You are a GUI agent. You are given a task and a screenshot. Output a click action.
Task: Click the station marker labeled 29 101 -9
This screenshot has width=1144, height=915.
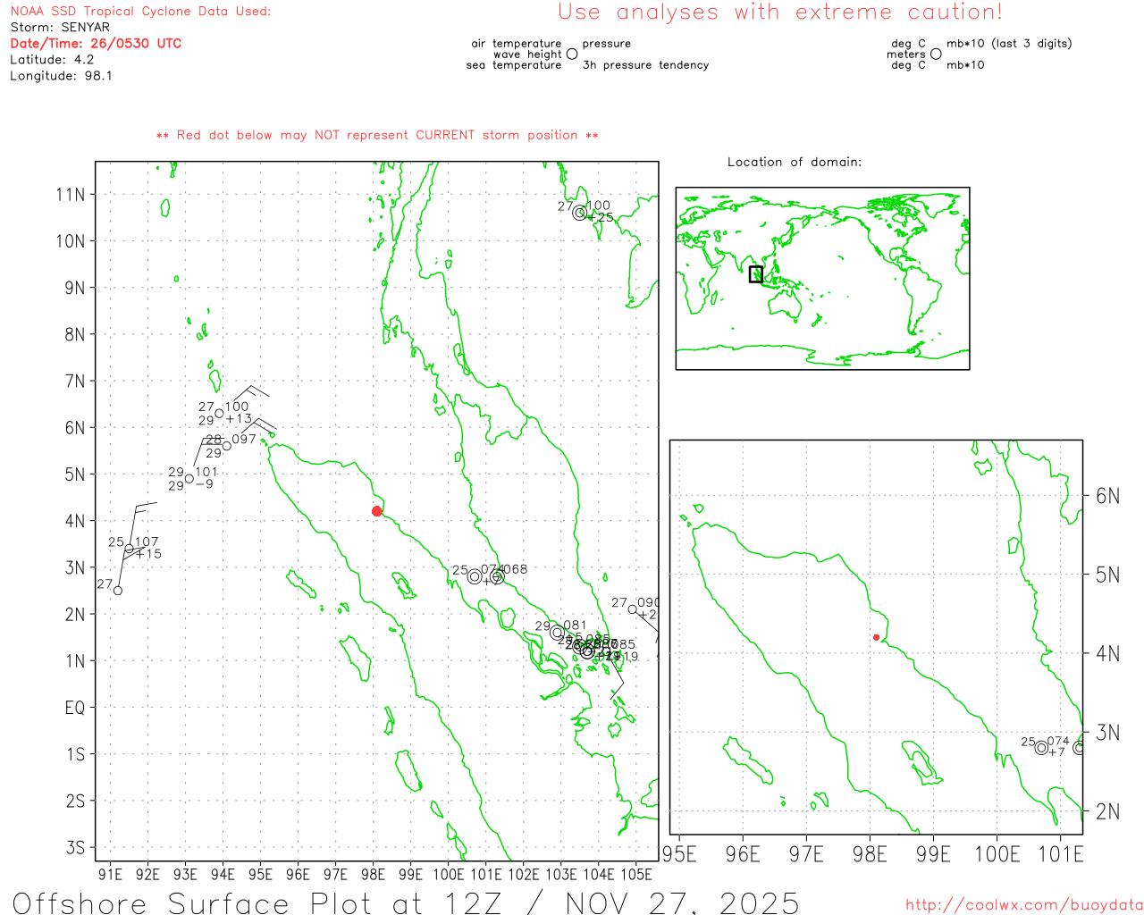(189, 478)
